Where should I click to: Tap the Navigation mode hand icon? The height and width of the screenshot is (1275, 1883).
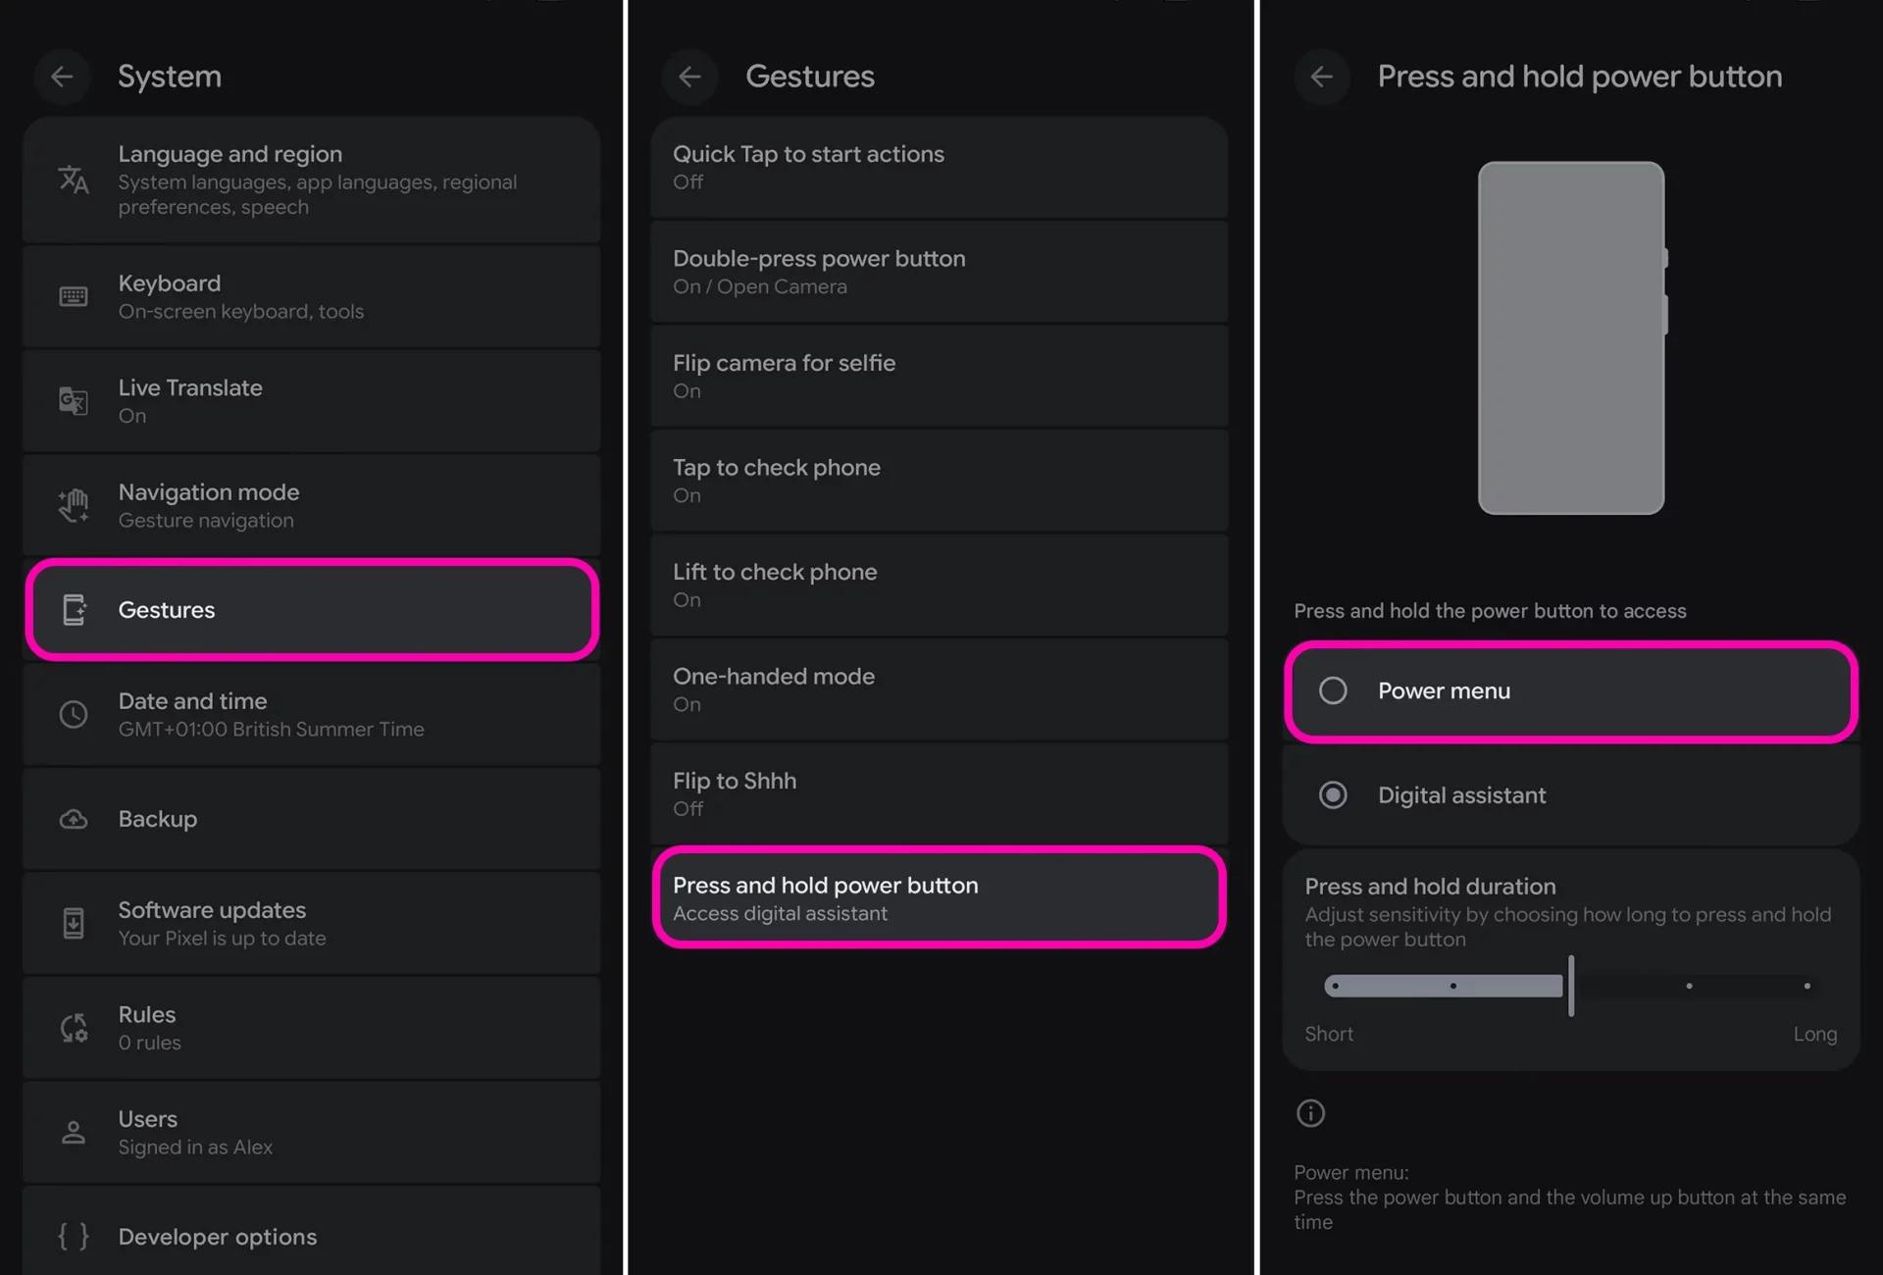(x=74, y=505)
